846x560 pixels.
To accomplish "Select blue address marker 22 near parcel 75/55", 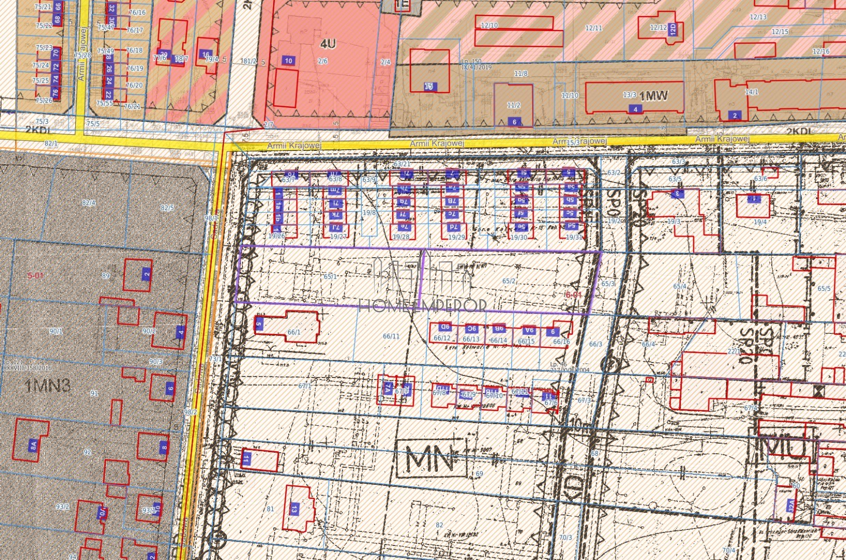I will tap(109, 94).
